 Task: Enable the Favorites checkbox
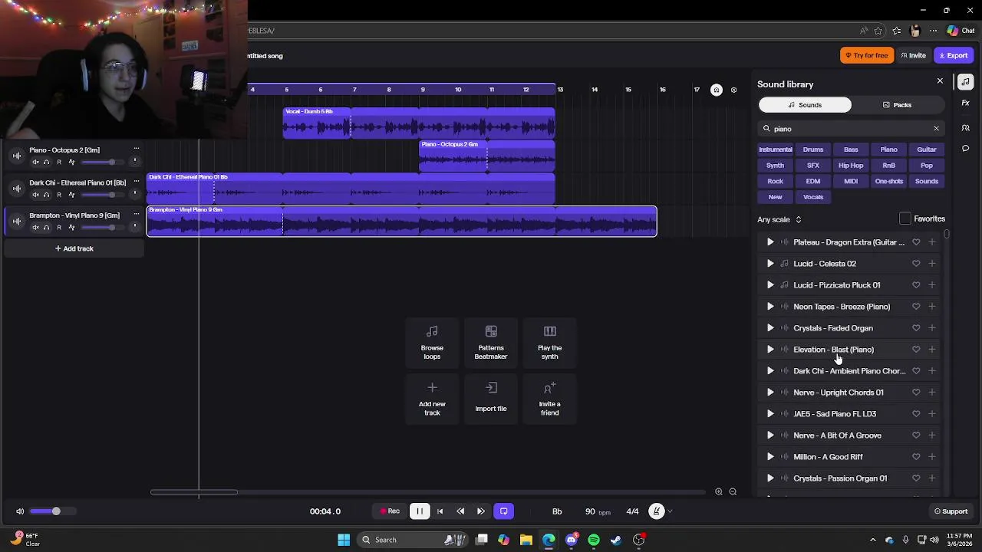[905, 219]
